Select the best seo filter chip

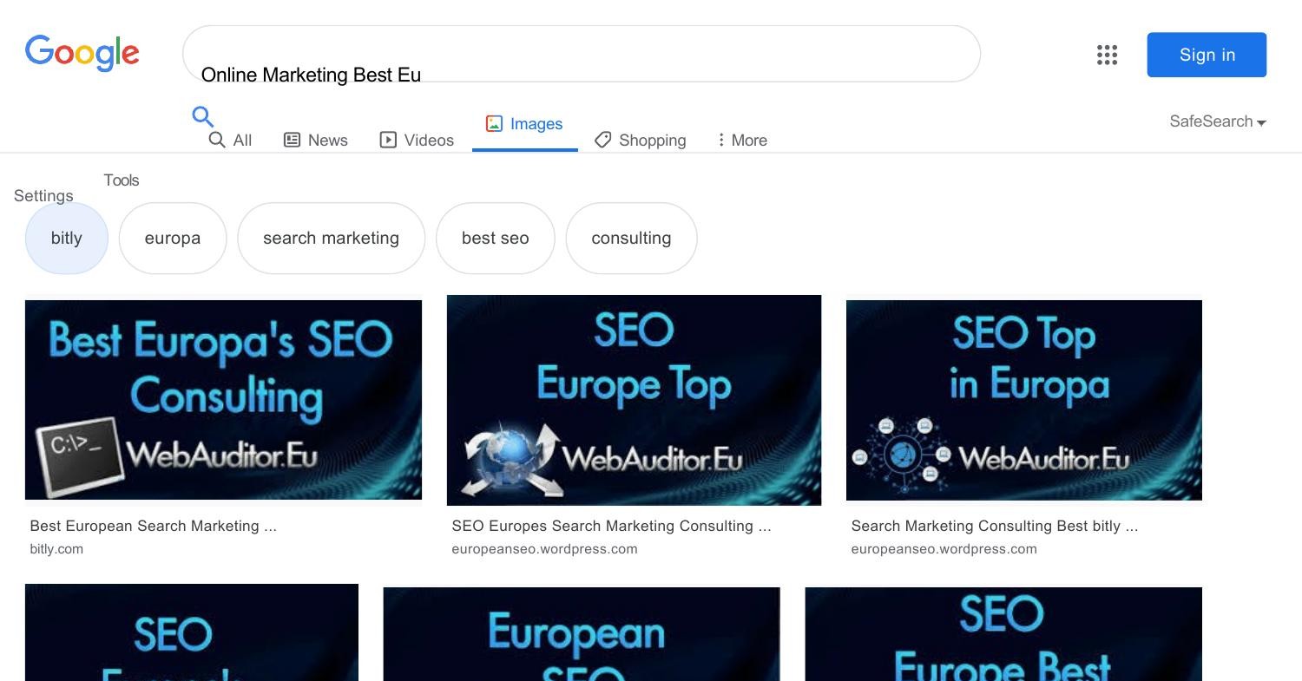(496, 239)
